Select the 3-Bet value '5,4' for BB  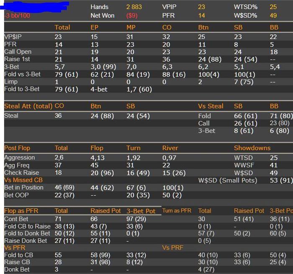(275, 67)
